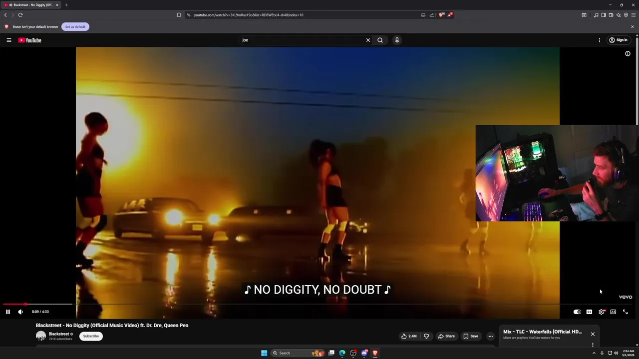This screenshot has width=639, height=359.
Task: Run search with the magnifier button
Action: coord(380,40)
